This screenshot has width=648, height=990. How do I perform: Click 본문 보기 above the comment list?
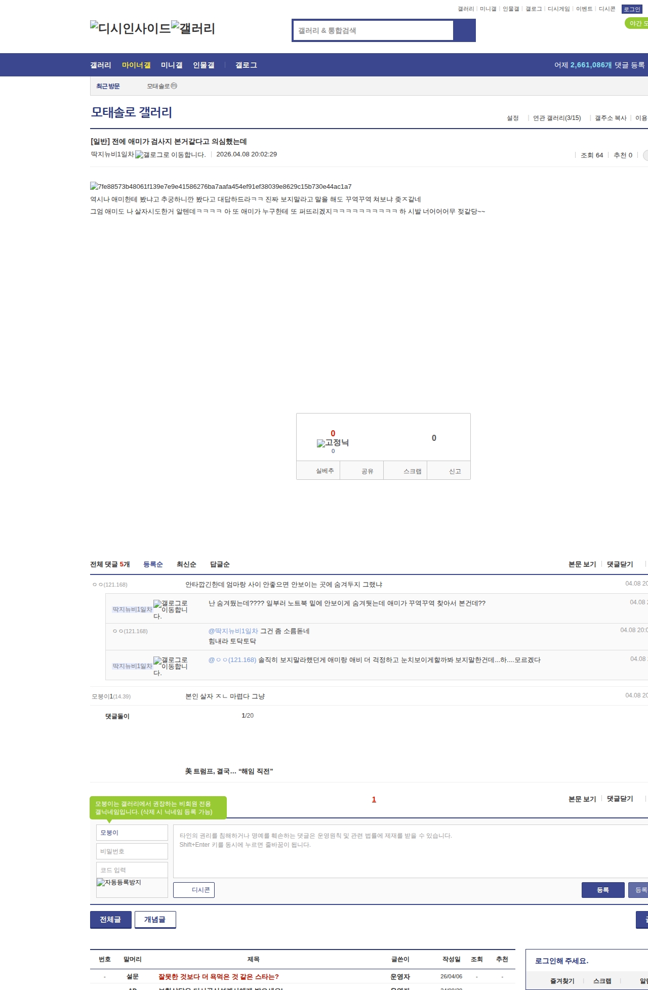click(582, 564)
